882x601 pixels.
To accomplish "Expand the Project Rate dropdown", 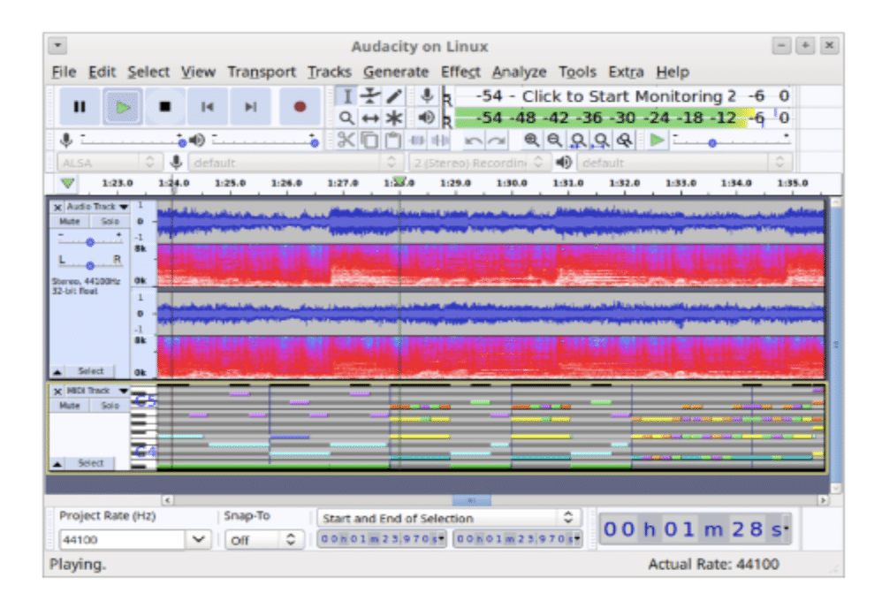I will coord(198,539).
